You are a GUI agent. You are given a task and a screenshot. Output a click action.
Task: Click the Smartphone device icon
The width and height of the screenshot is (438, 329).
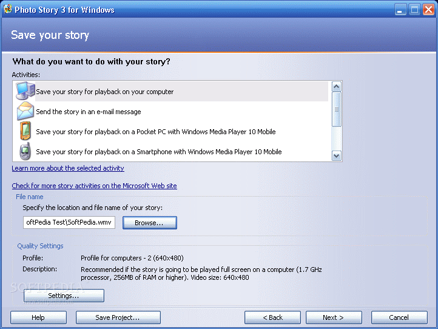coord(25,151)
